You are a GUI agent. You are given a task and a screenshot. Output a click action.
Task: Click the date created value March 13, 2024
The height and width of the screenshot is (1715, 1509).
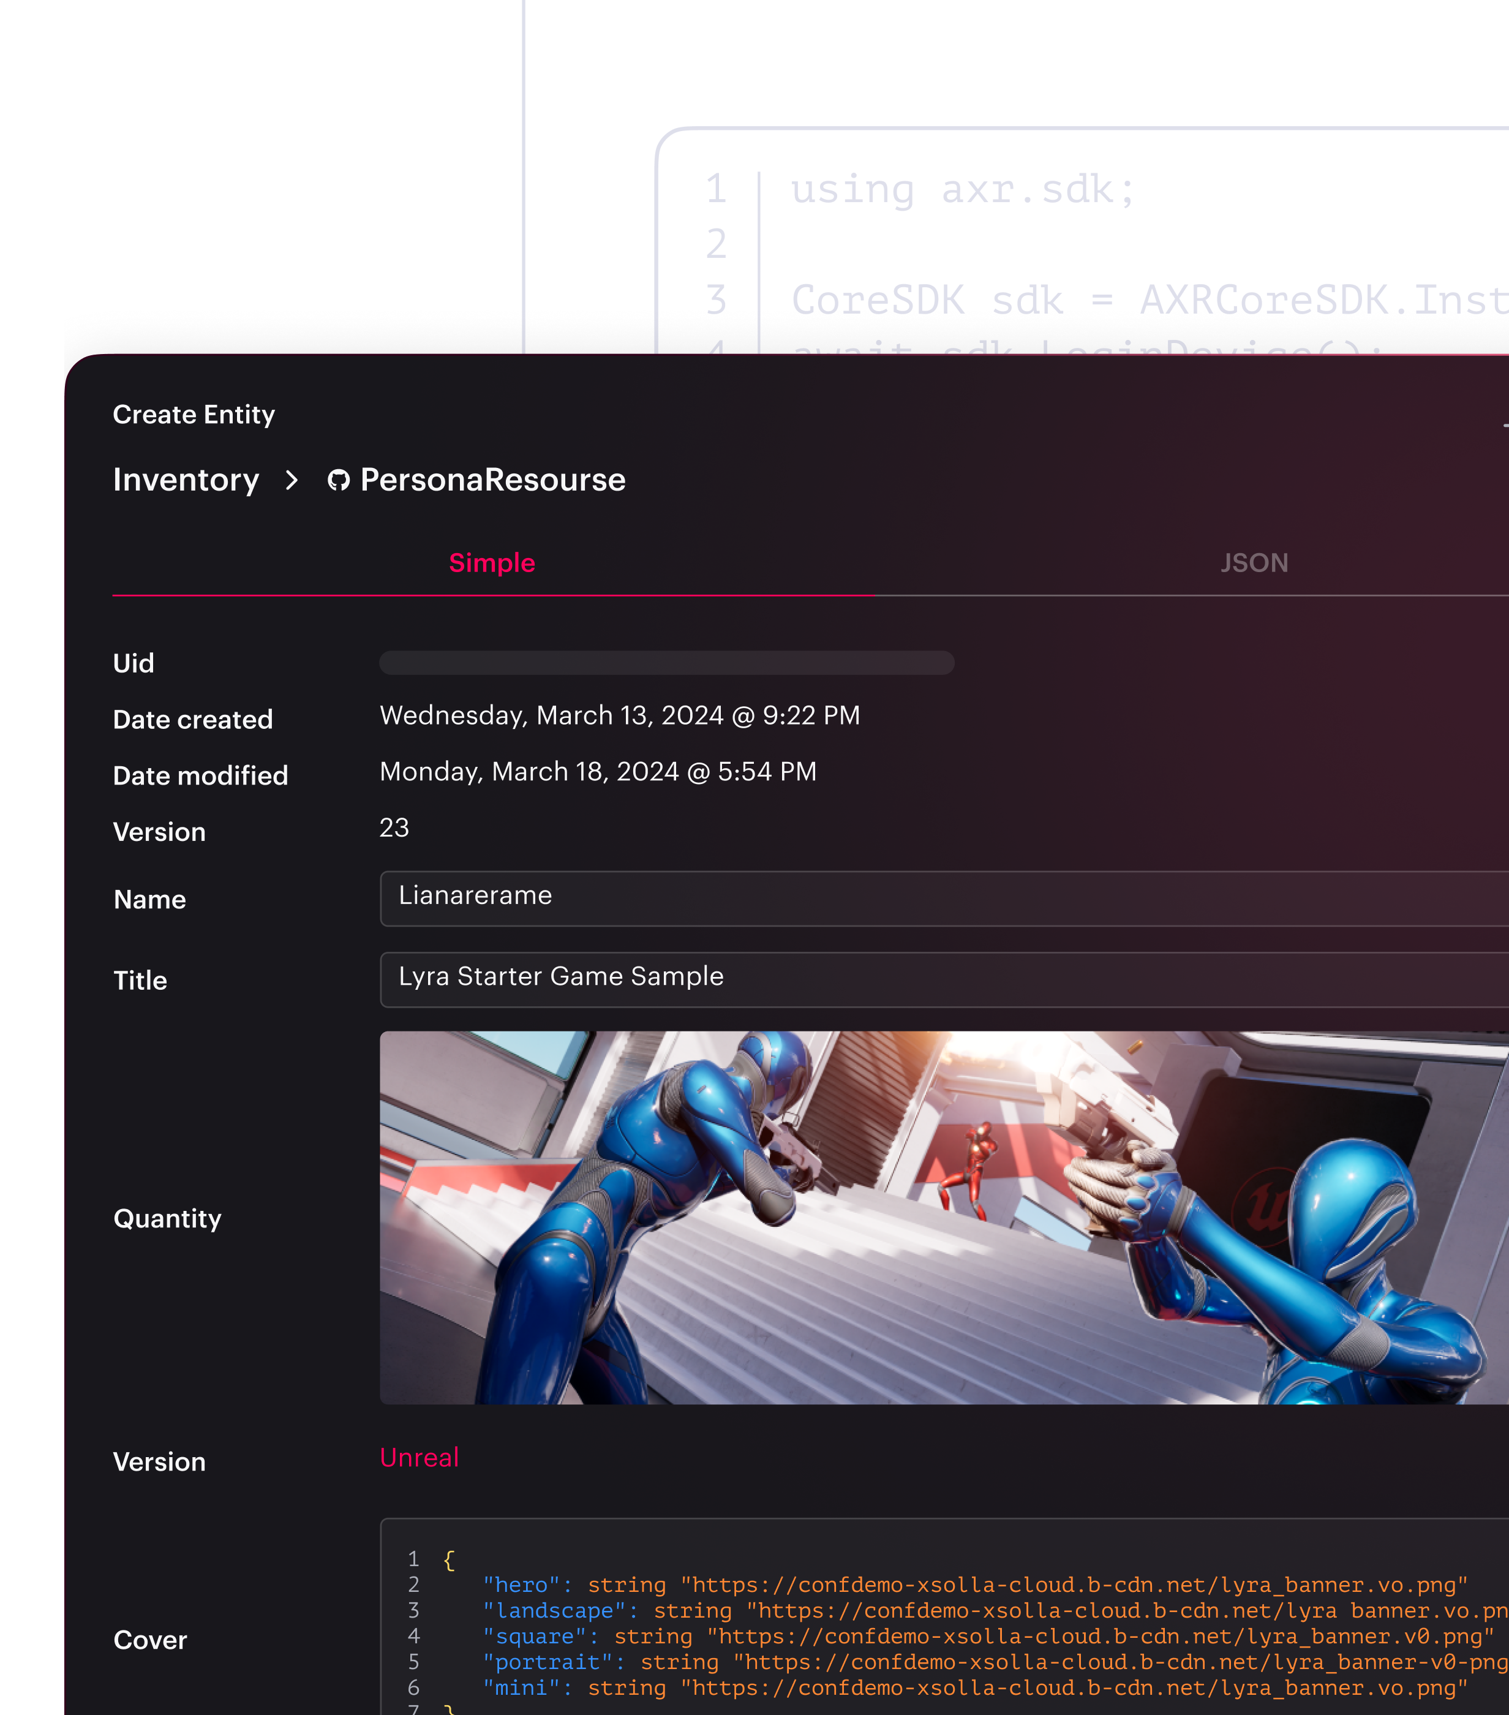[x=620, y=715]
